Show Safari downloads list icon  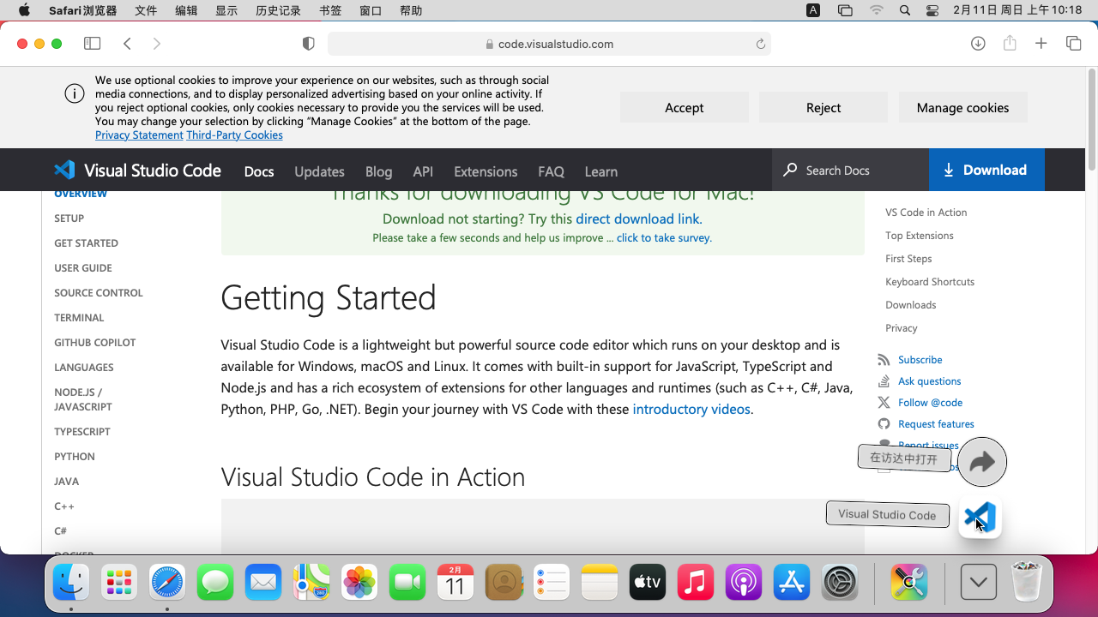[x=978, y=44]
